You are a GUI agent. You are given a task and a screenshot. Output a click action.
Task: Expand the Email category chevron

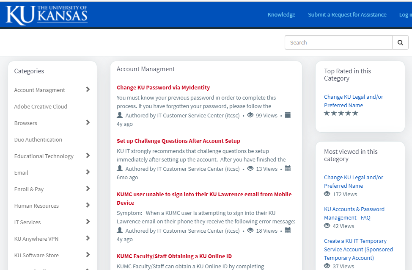[88, 172]
